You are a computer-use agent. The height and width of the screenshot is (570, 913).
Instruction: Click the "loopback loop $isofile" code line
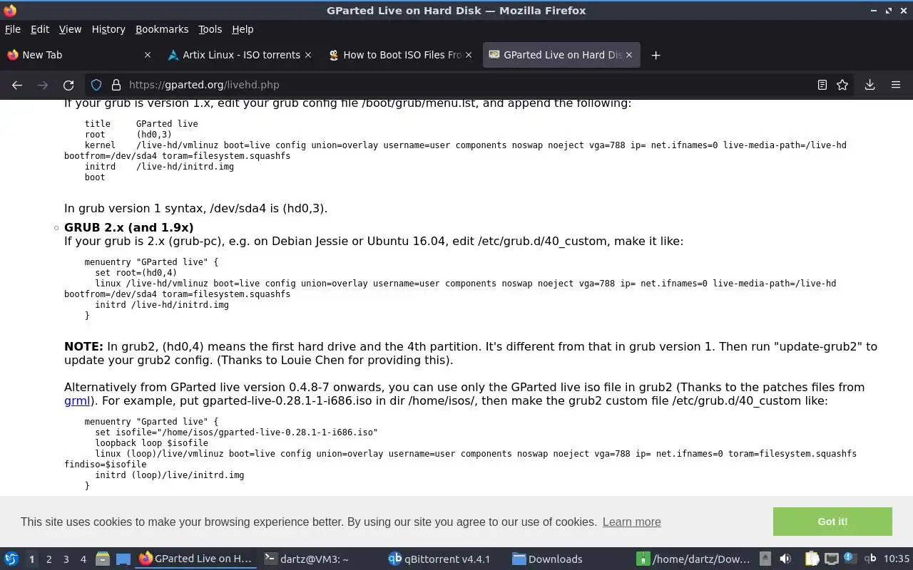(x=151, y=442)
